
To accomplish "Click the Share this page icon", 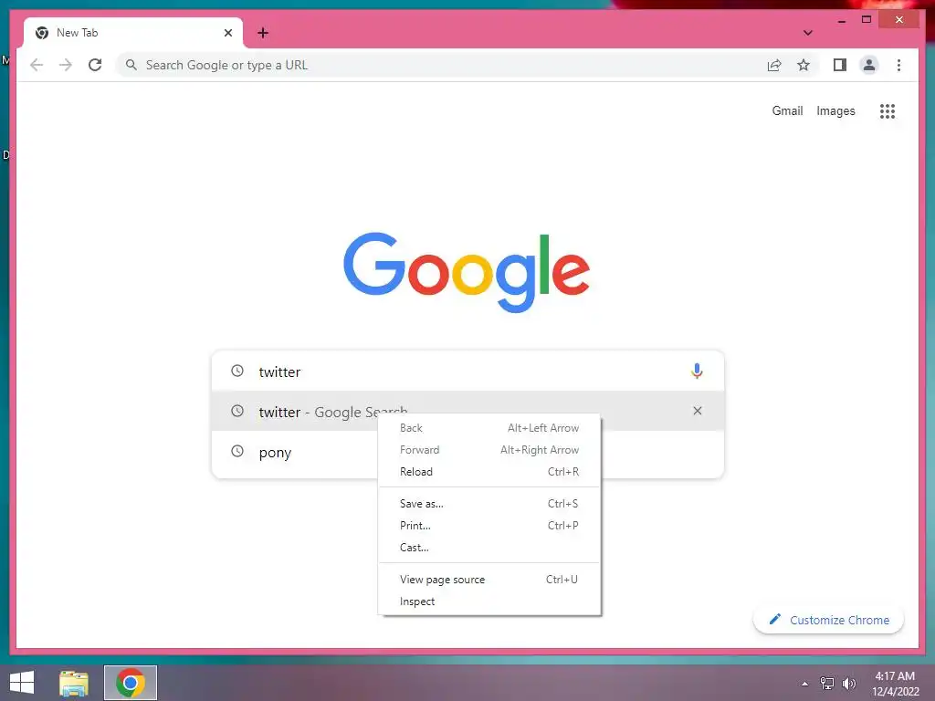I will point(774,65).
